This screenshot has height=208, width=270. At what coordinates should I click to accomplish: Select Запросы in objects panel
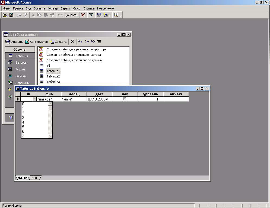pos(20,63)
